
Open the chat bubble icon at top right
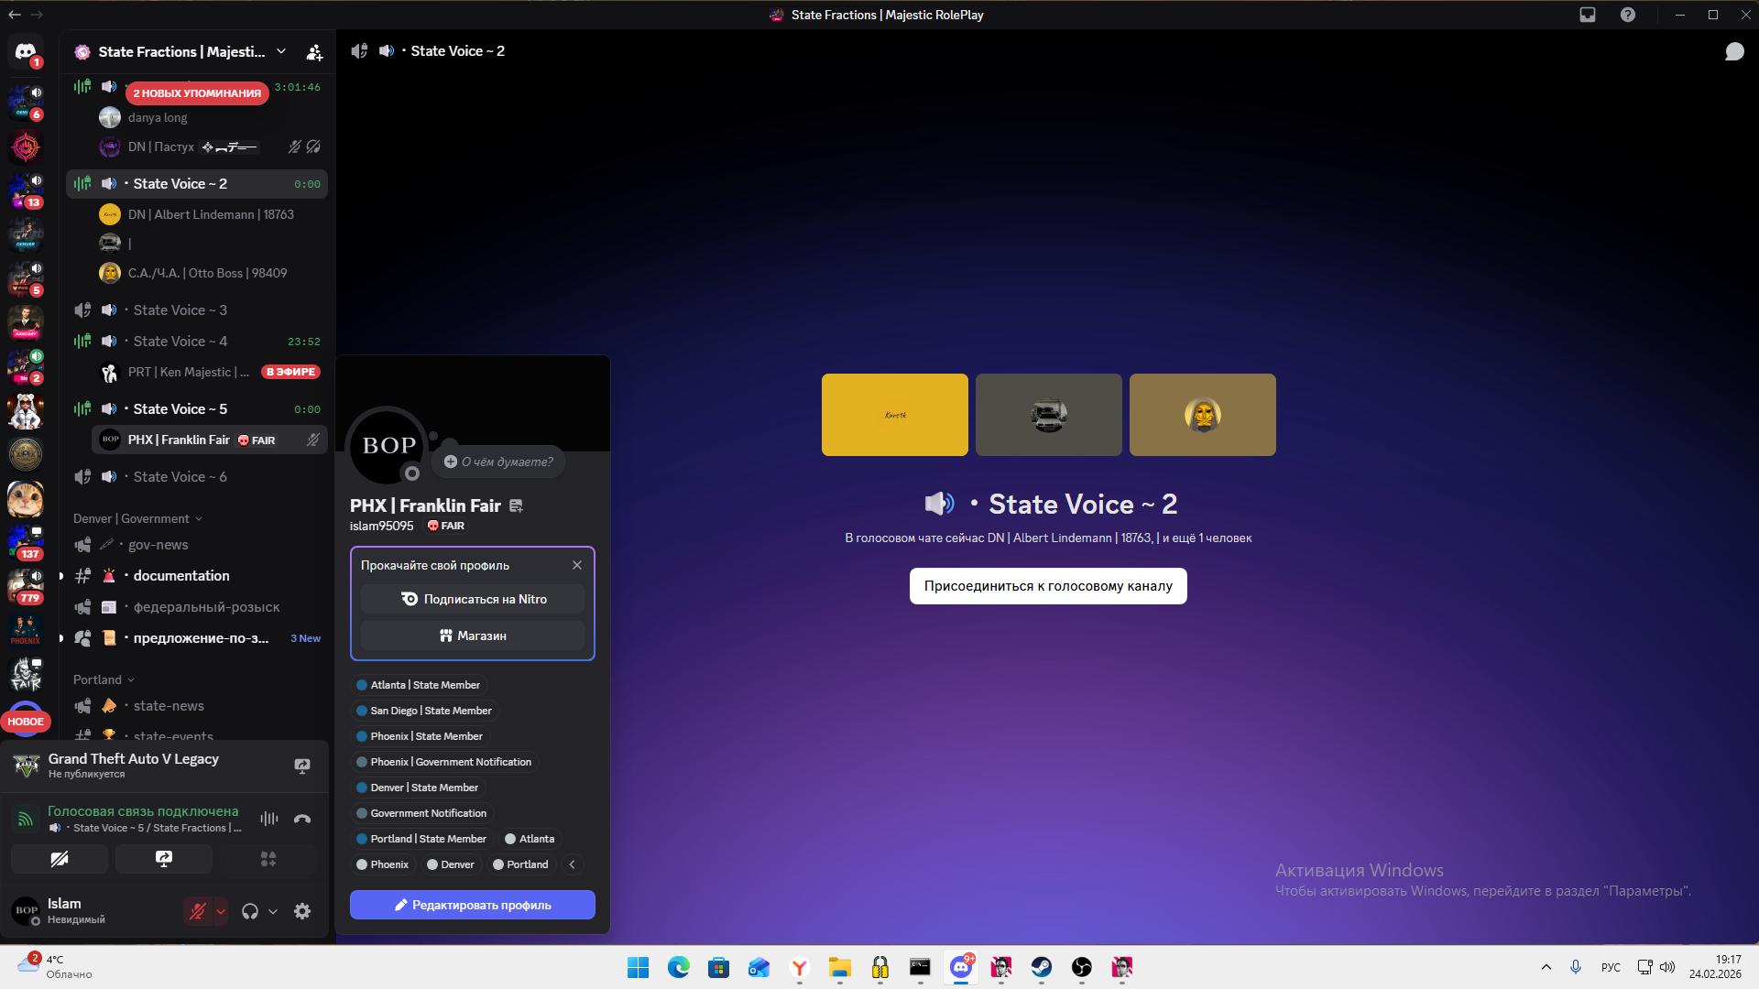(1734, 51)
